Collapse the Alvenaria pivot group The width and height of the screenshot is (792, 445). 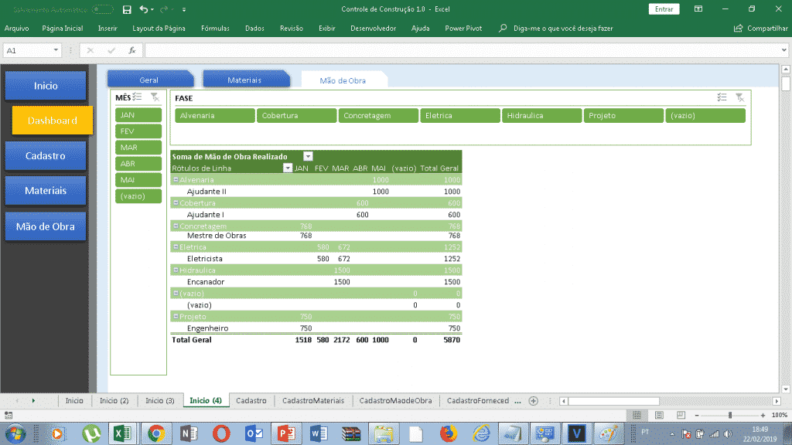click(176, 179)
